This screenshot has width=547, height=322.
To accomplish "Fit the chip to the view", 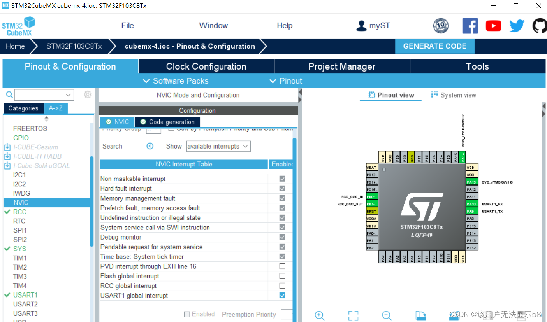I will (x=353, y=315).
